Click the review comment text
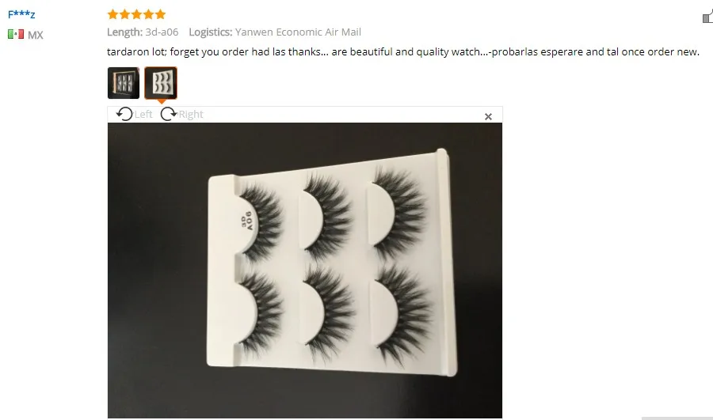713x420 pixels. tap(403, 51)
